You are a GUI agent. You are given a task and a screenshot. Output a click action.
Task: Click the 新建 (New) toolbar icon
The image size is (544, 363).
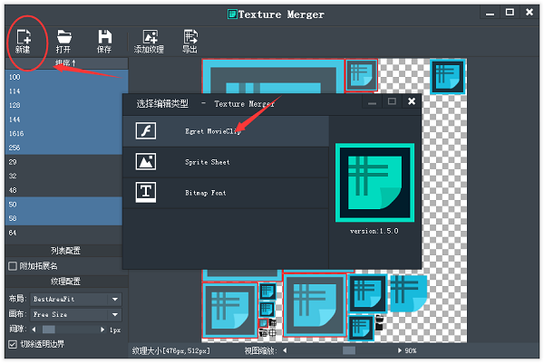coord(24,42)
